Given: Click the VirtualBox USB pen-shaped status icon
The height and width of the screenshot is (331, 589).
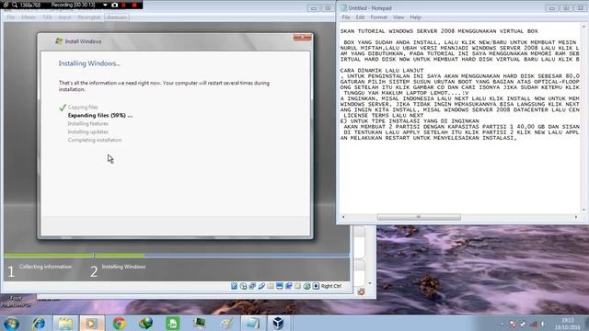Looking at the screenshot, I should pos(261,286).
